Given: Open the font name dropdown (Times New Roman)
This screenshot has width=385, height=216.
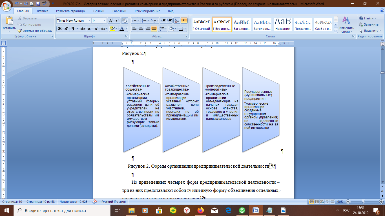Looking at the screenshot, I should click(x=89, y=21).
